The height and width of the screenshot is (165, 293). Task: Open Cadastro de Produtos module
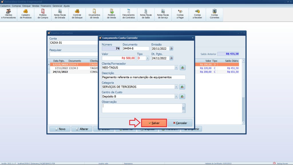[26, 14]
